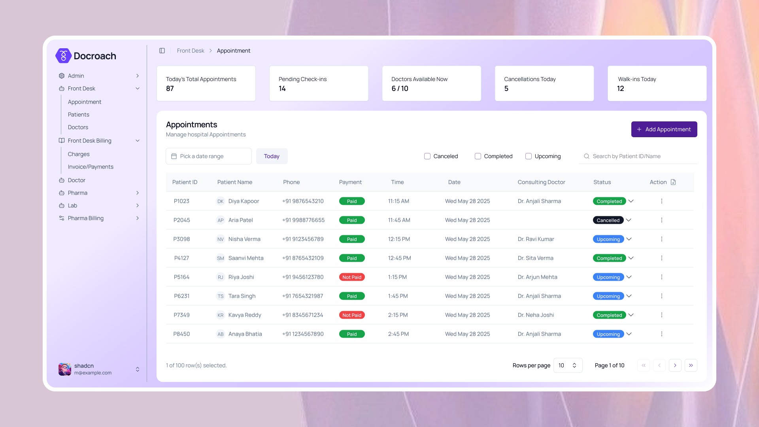Viewport: 759px width, 427px height.
Task: Click the Search by Patient ID/Name field
Action: 640,156
